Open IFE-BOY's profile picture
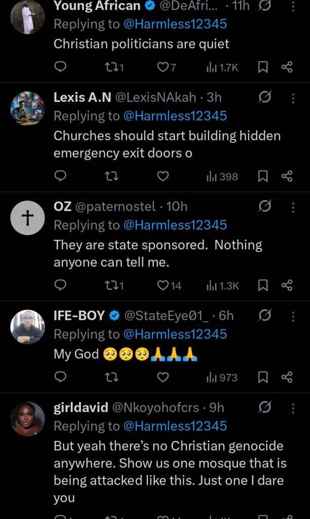Image resolution: width=310 pixels, height=519 pixels. (28, 326)
